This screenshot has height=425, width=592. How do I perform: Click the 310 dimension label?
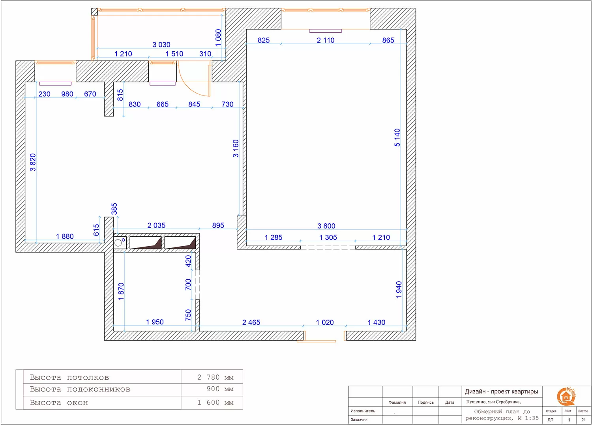(x=205, y=54)
